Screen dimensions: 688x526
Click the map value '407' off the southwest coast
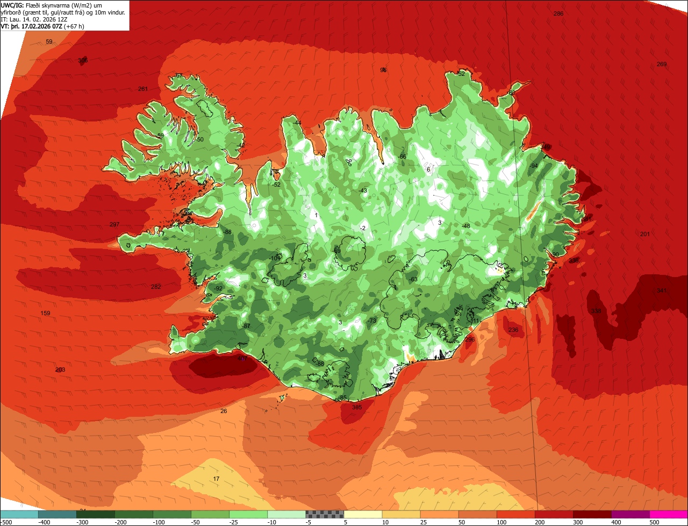point(242,358)
